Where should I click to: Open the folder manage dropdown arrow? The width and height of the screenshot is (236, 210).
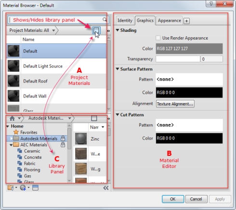(16, 187)
